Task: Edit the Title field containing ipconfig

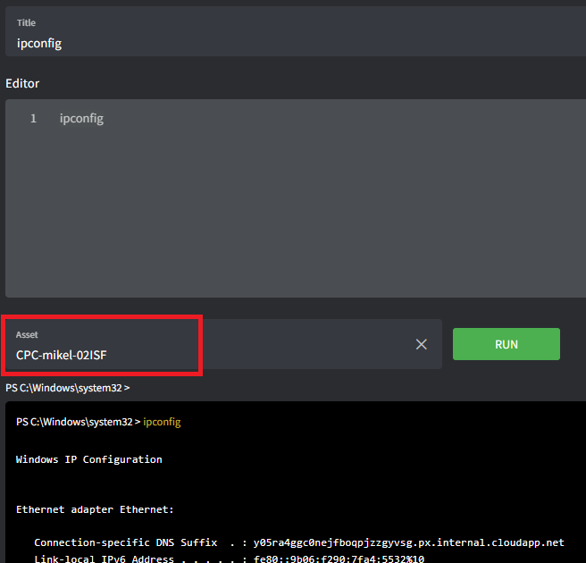Action: point(296,32)
